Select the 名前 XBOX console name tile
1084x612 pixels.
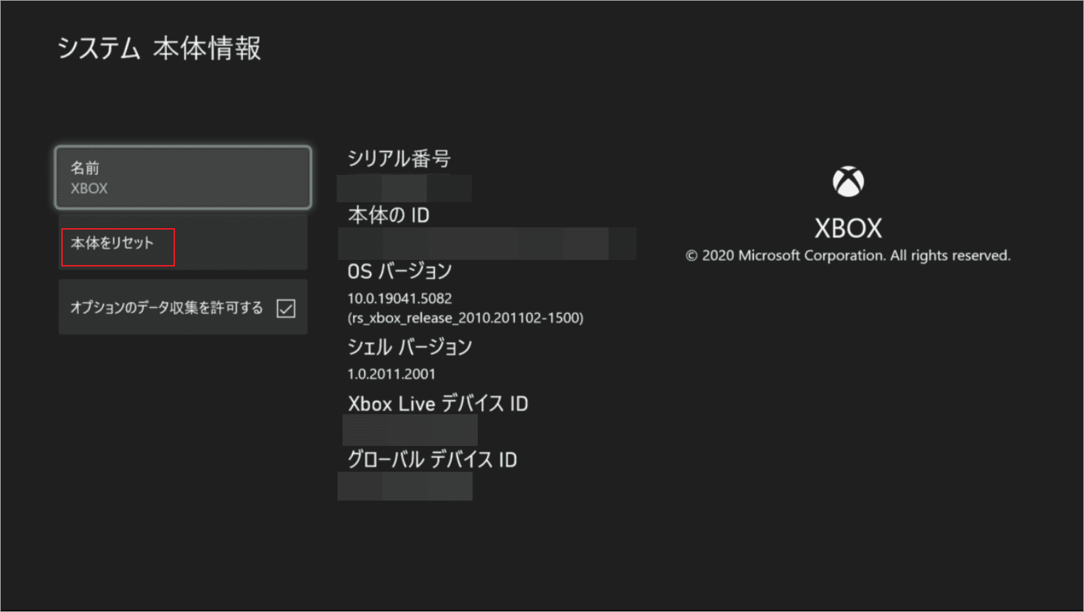click(x=183, y=177)
